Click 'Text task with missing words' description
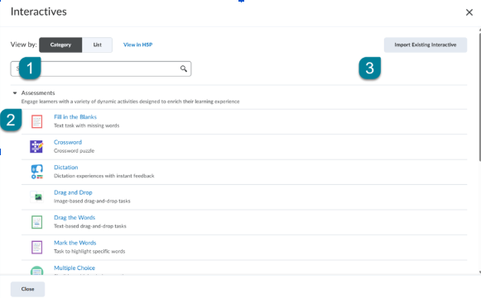This screenshot has height=298, width=481. (86, 125)
